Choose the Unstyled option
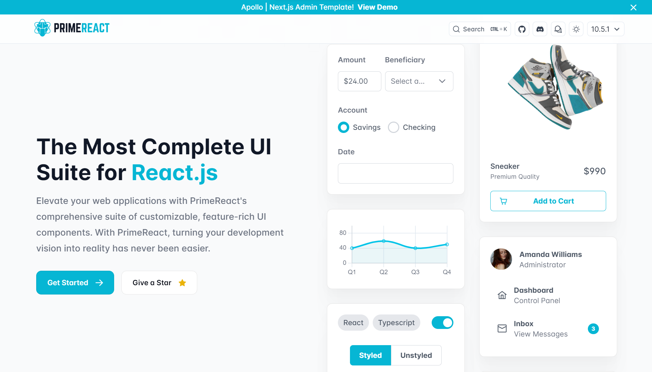This screenshot has height=372, width=652. click(x=416, y=355)
